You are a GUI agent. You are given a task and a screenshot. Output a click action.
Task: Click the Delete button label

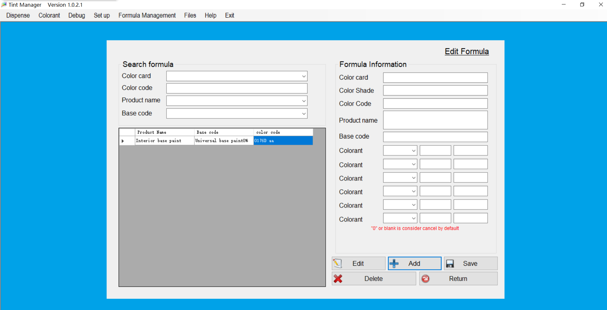coord(373,279)
